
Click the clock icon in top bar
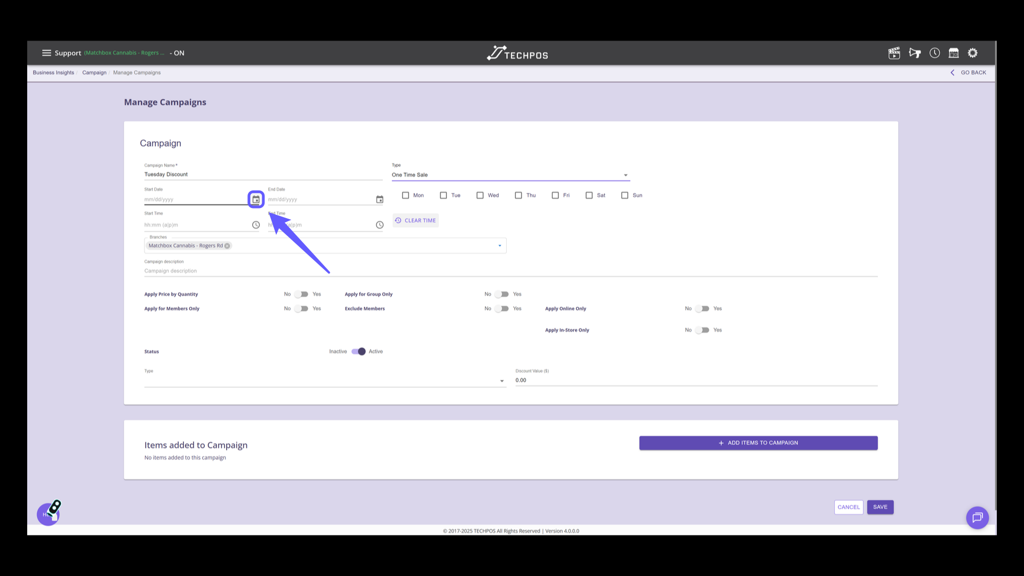[x=934, y=53]
